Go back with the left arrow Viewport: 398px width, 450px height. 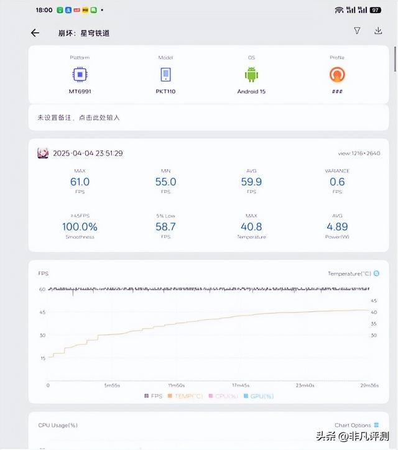point(35,33)
